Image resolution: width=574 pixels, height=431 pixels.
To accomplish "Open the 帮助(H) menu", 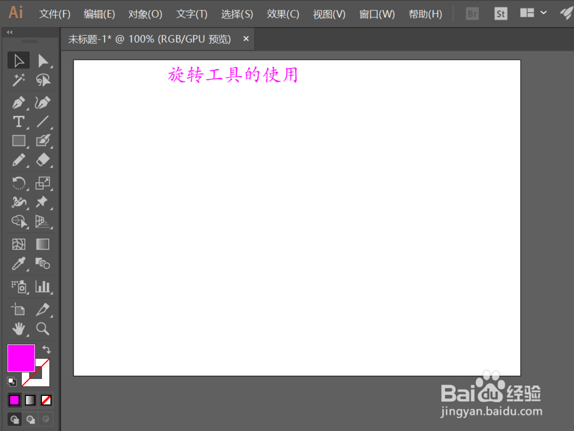I will tap(425, 14).
